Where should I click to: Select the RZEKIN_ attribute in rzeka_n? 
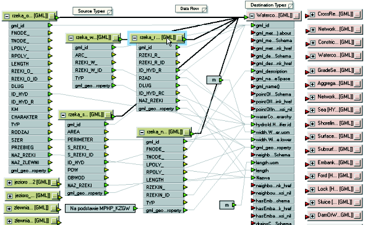click(x=163, y=187)
